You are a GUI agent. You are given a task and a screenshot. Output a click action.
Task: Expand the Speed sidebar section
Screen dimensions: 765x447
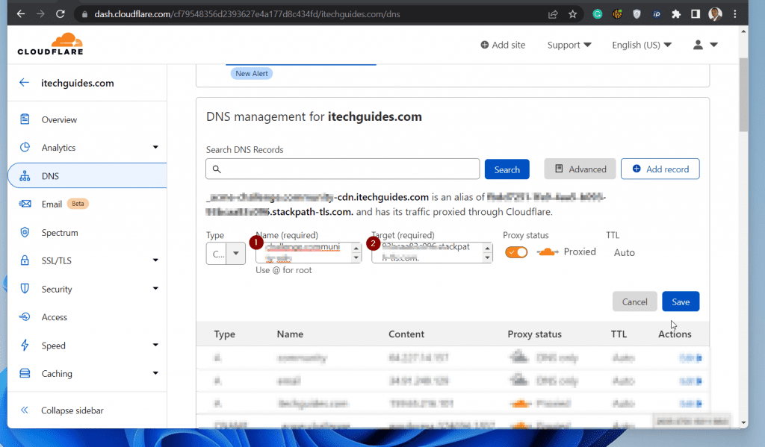[155, 345]
